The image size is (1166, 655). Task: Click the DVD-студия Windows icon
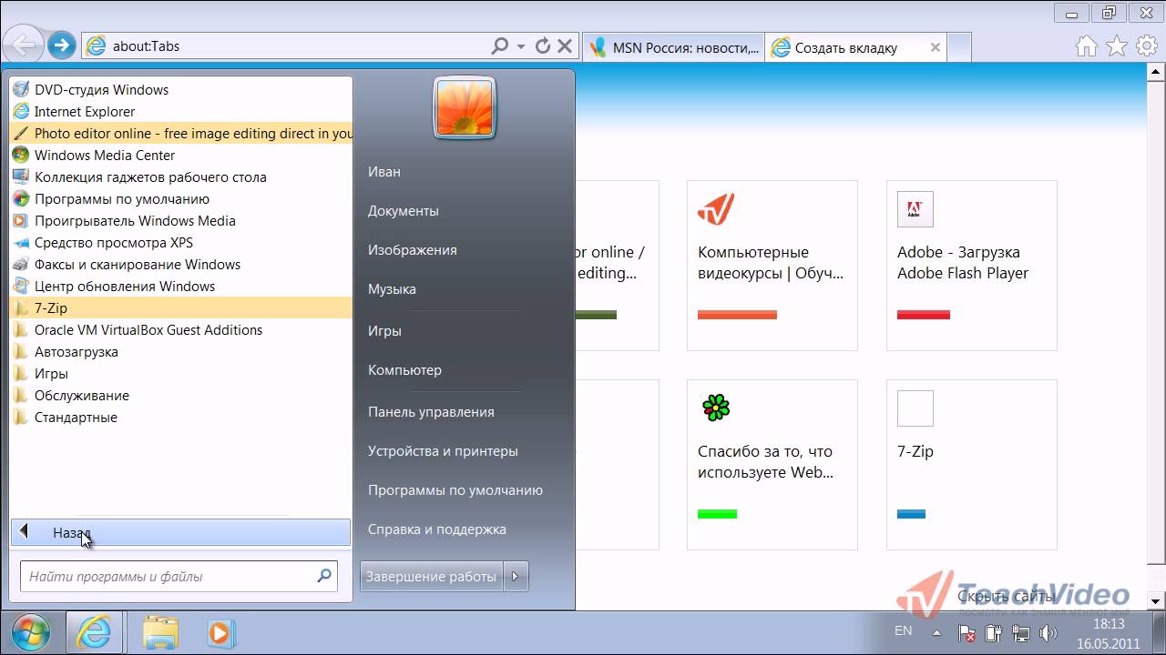[x=21, y=89]
